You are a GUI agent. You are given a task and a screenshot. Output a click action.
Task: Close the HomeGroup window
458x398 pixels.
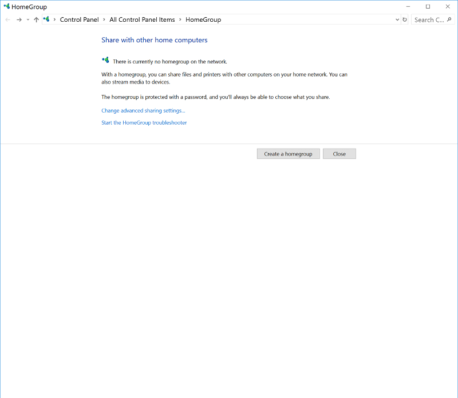[448, 6]
